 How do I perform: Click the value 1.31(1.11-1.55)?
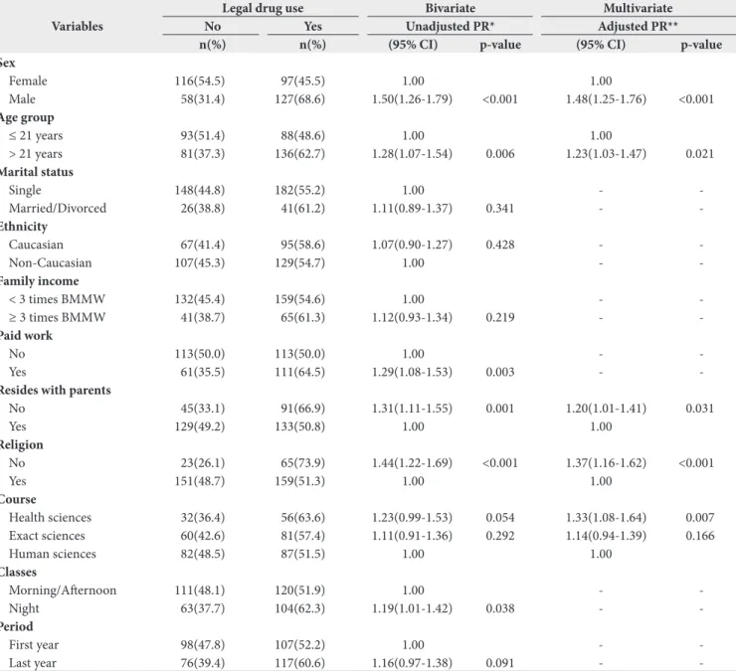412,409
